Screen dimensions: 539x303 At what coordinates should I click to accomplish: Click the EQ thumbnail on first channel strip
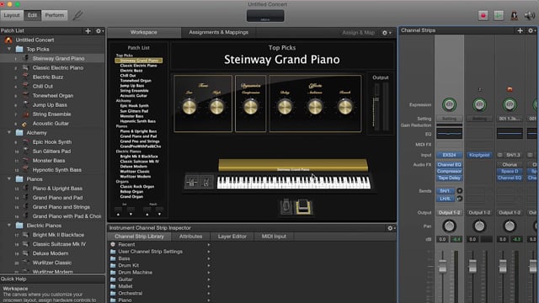click(x=449, y=133)
